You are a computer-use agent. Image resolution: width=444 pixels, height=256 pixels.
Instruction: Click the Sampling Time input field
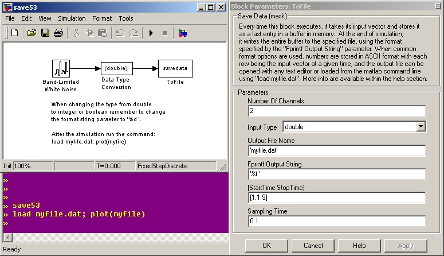click(337, 221)
